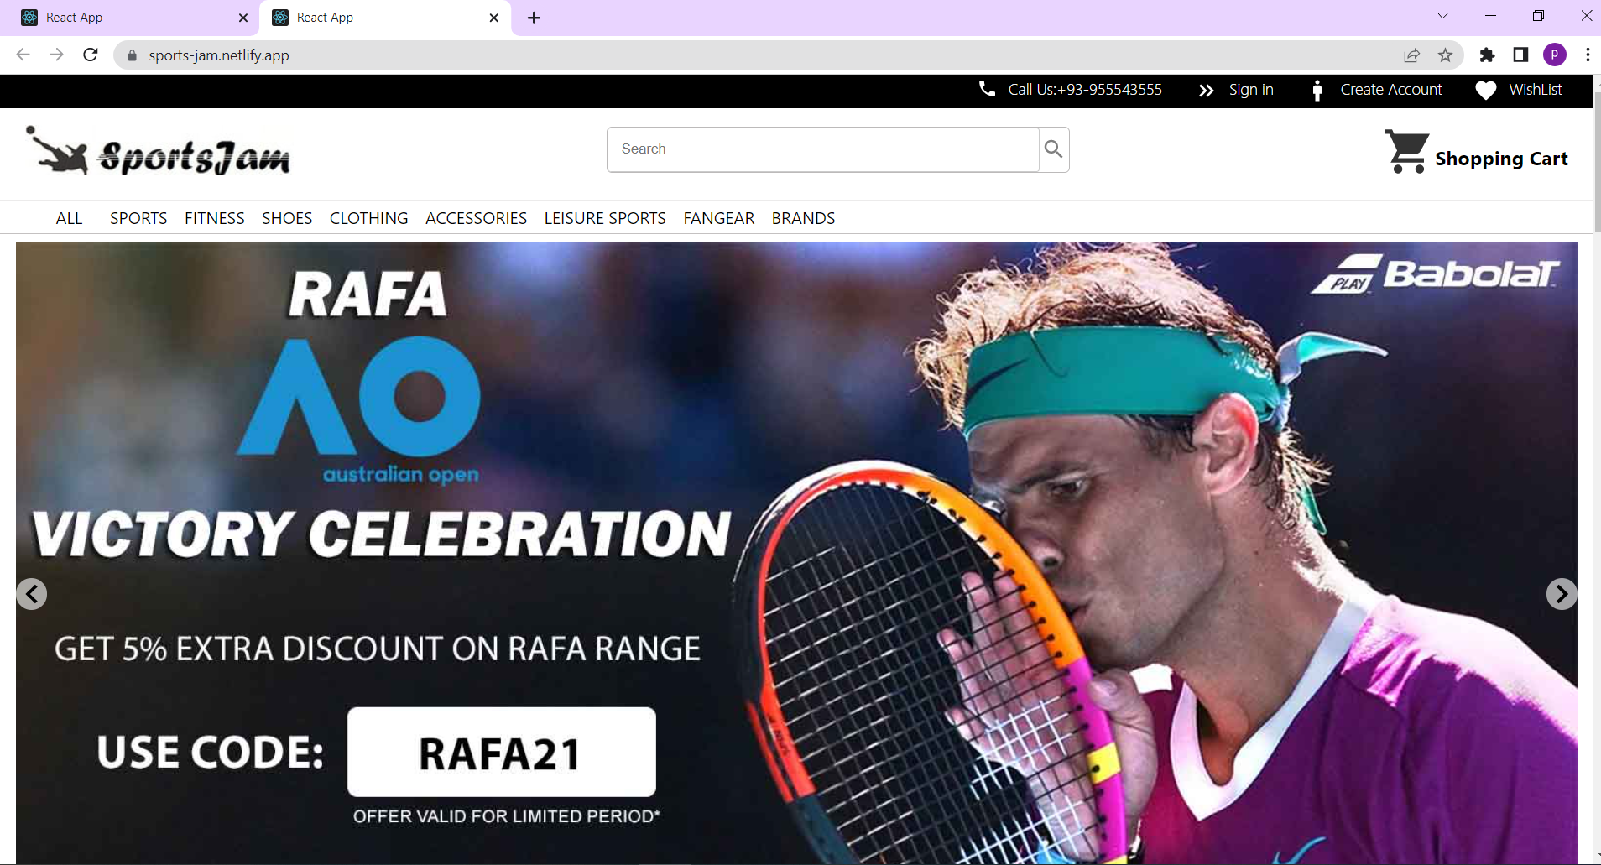This screenshot has height=865, width=1601.
Task: Click the double-chevron Sign in icon
Action: tap(1206, 91)
